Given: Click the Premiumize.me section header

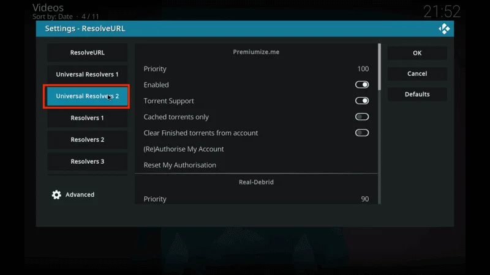Looking at the screenshot, I should (x=256, y=52).
